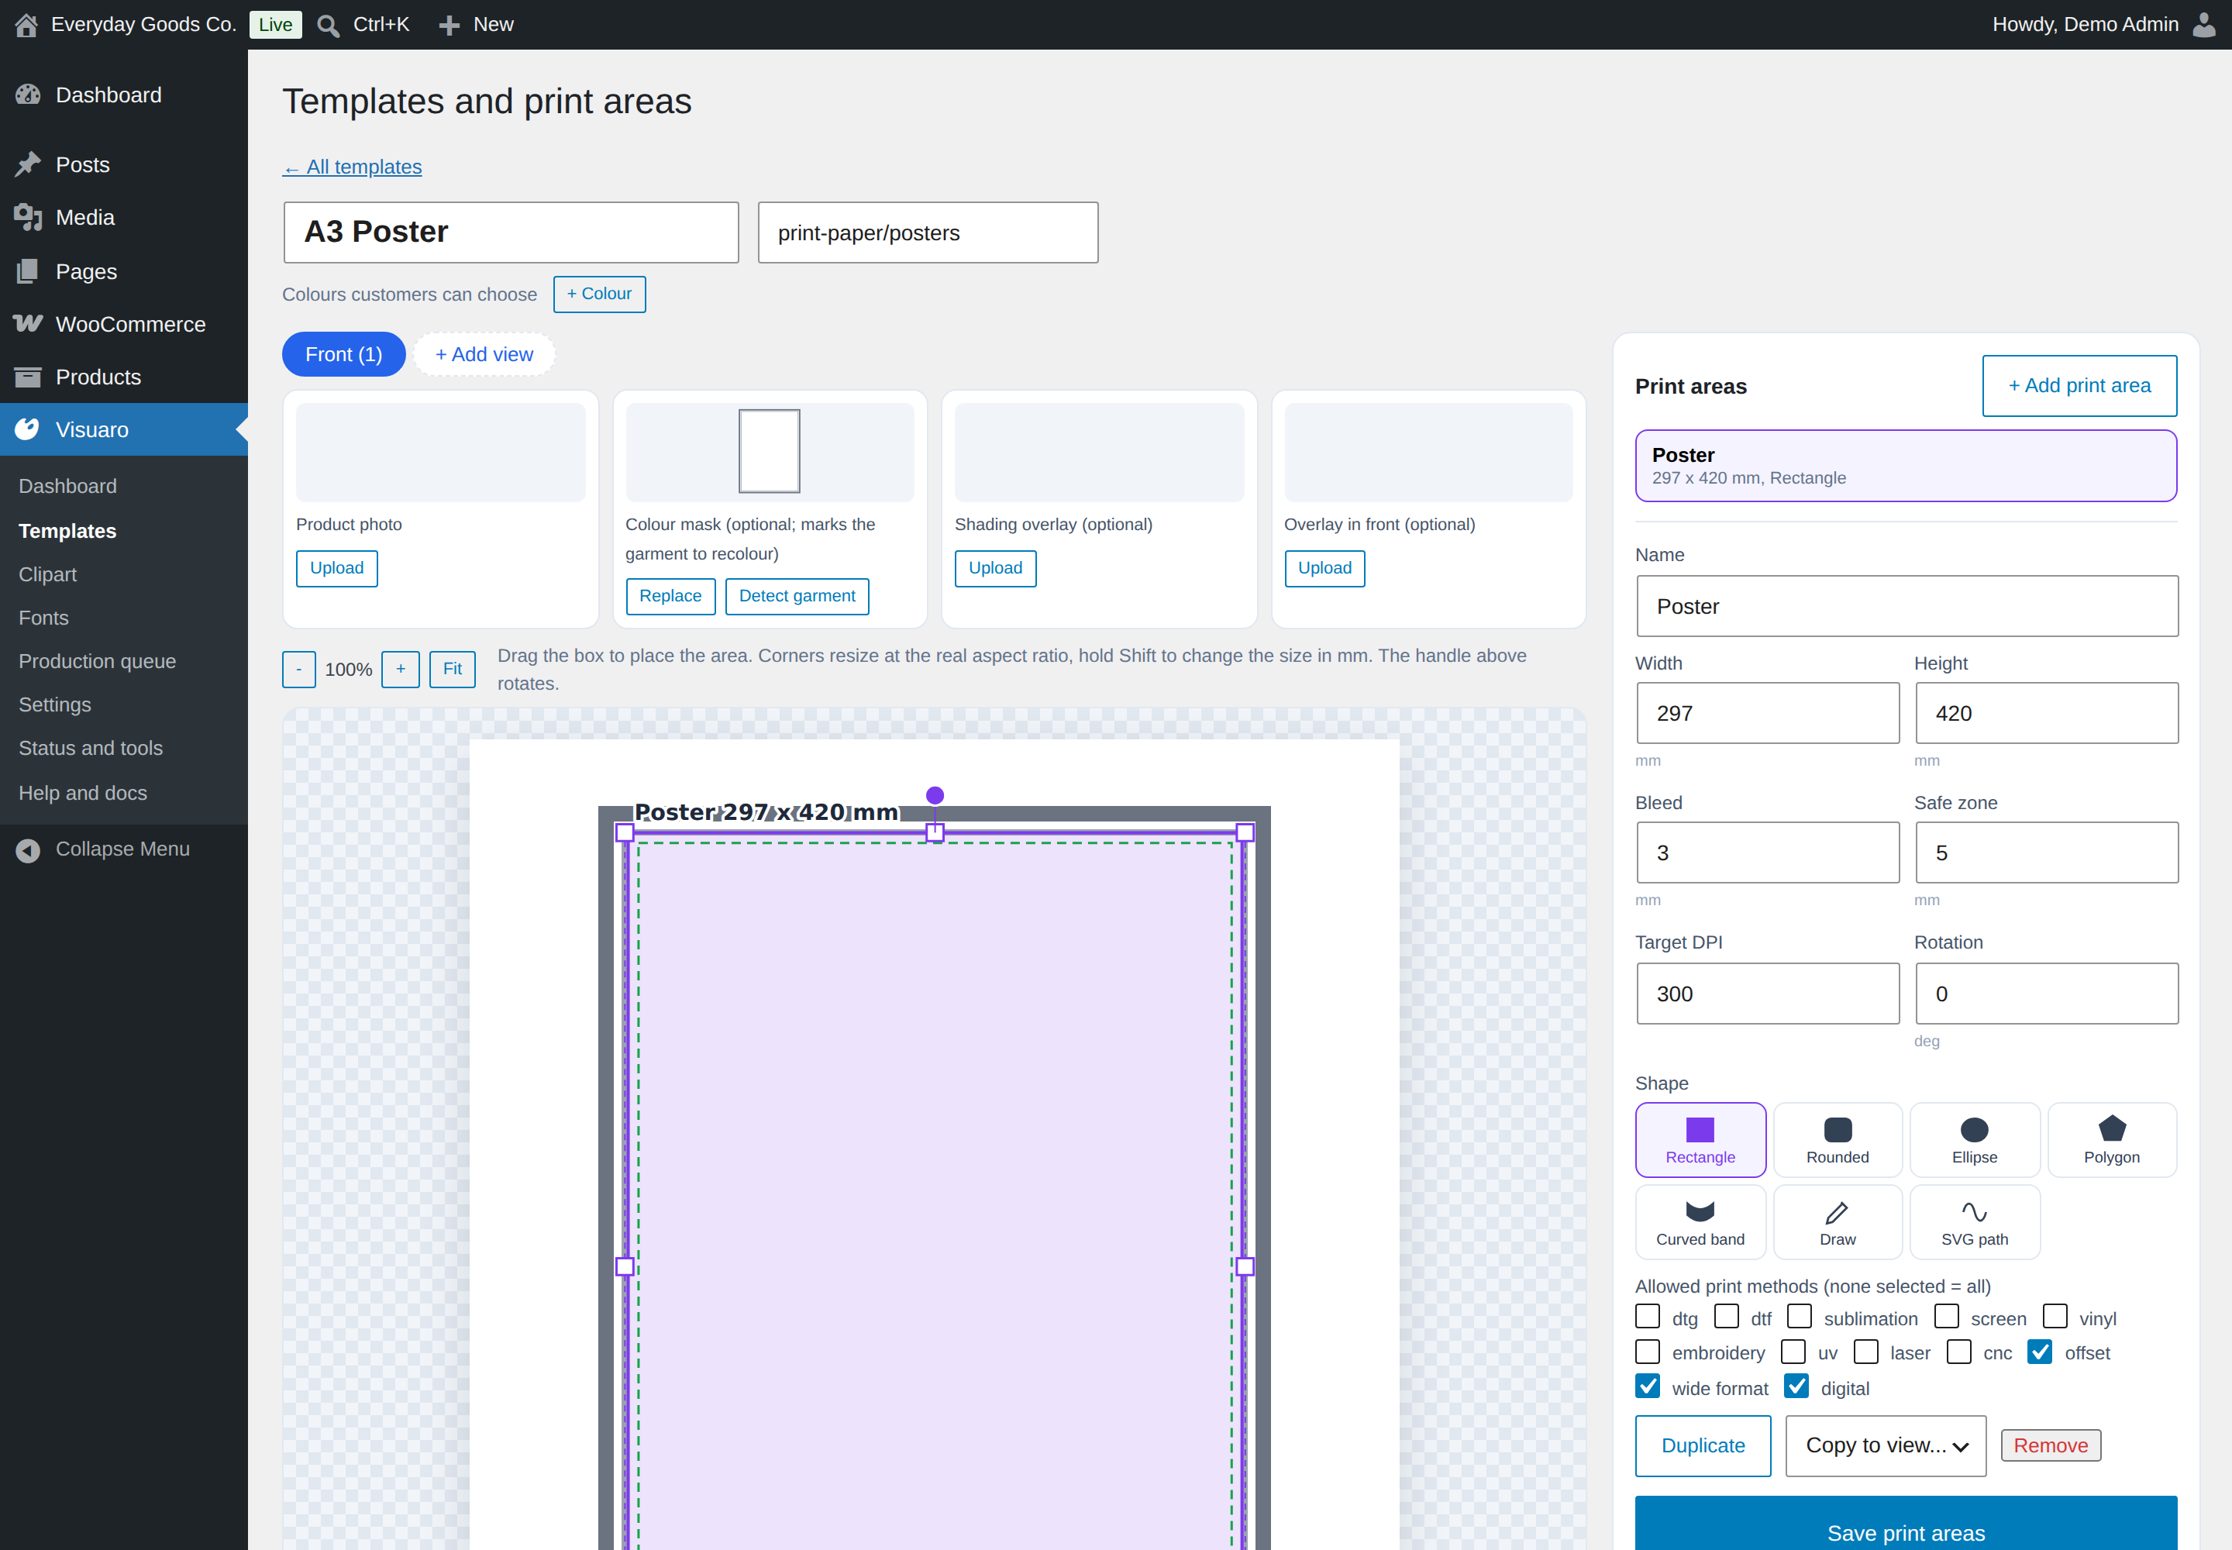
Task: Select the Rectangle shape
Action: point(1700,1139)
